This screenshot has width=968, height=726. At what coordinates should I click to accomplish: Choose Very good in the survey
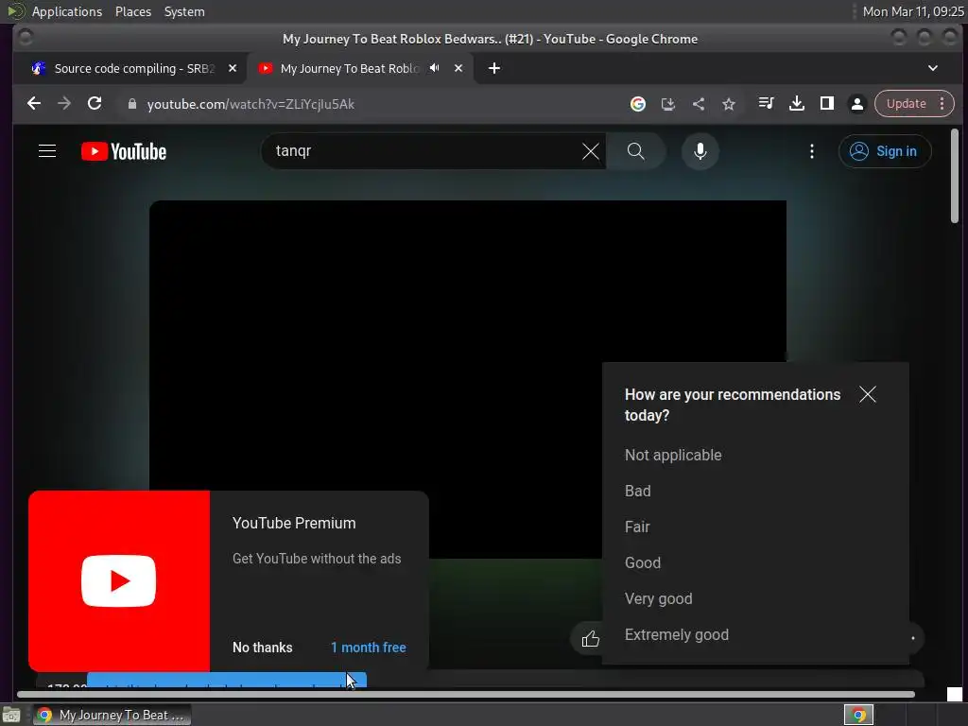tap(659, 598)
